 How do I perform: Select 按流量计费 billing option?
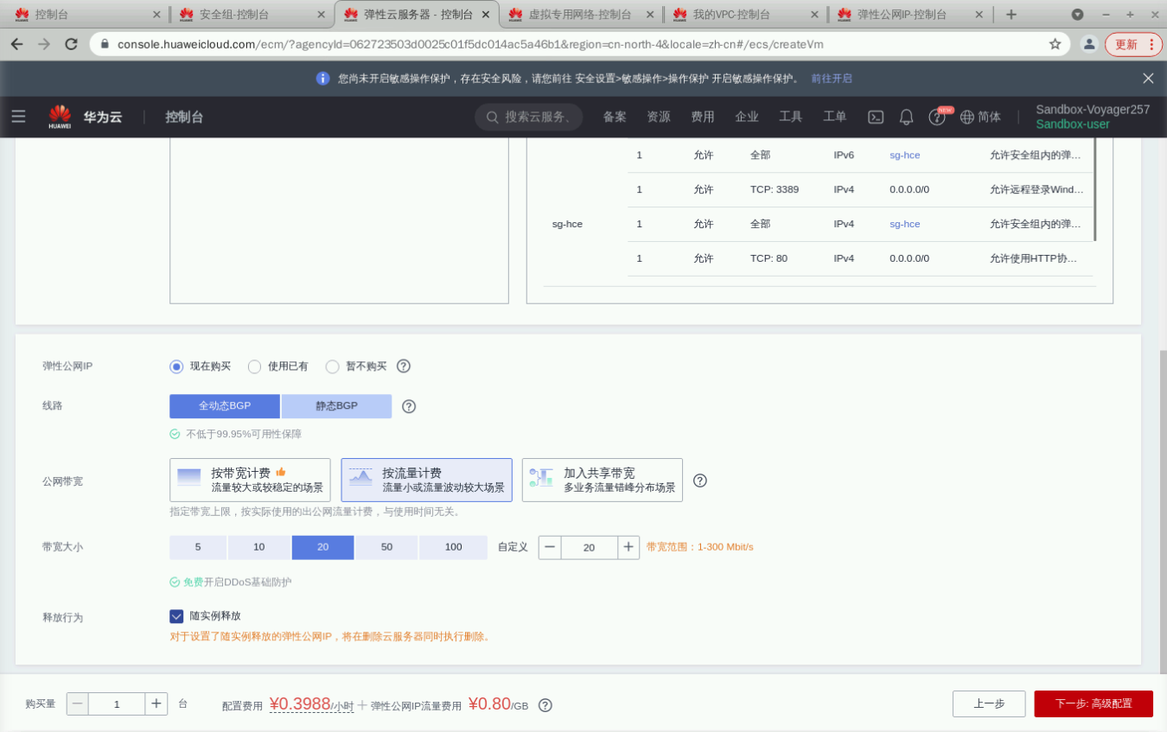click(427, 480)
